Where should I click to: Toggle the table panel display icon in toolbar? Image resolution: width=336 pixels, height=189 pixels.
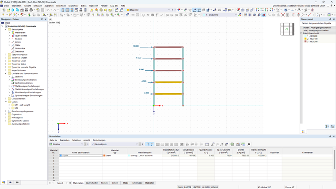click(67, 10)
